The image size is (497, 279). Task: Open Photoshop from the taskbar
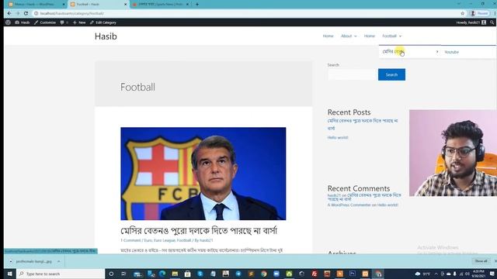coord(353,274)
